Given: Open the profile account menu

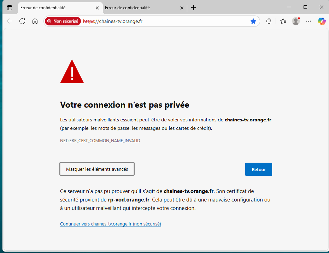Looking at the screenshot, I should [296, 21].
